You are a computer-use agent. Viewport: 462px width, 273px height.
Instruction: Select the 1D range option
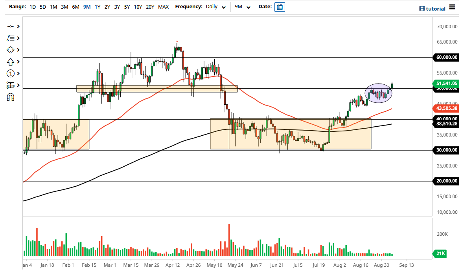[33, 7]
